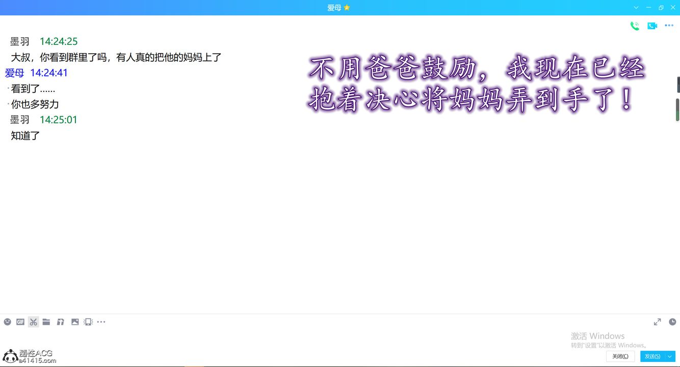Start a voice call
This screenshot has height=367, width=680.
[x=635, y=25]
